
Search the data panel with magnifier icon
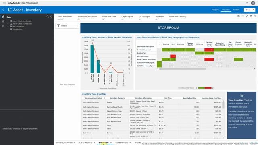48,17
